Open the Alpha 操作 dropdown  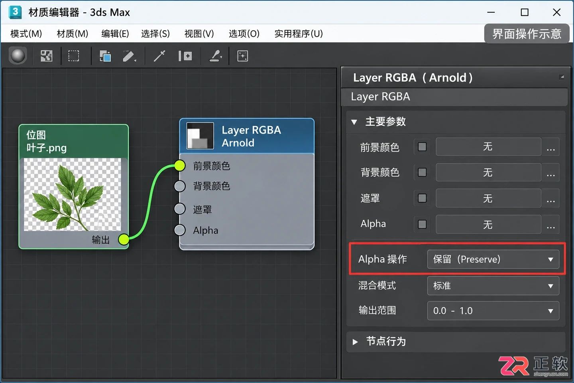493,259
